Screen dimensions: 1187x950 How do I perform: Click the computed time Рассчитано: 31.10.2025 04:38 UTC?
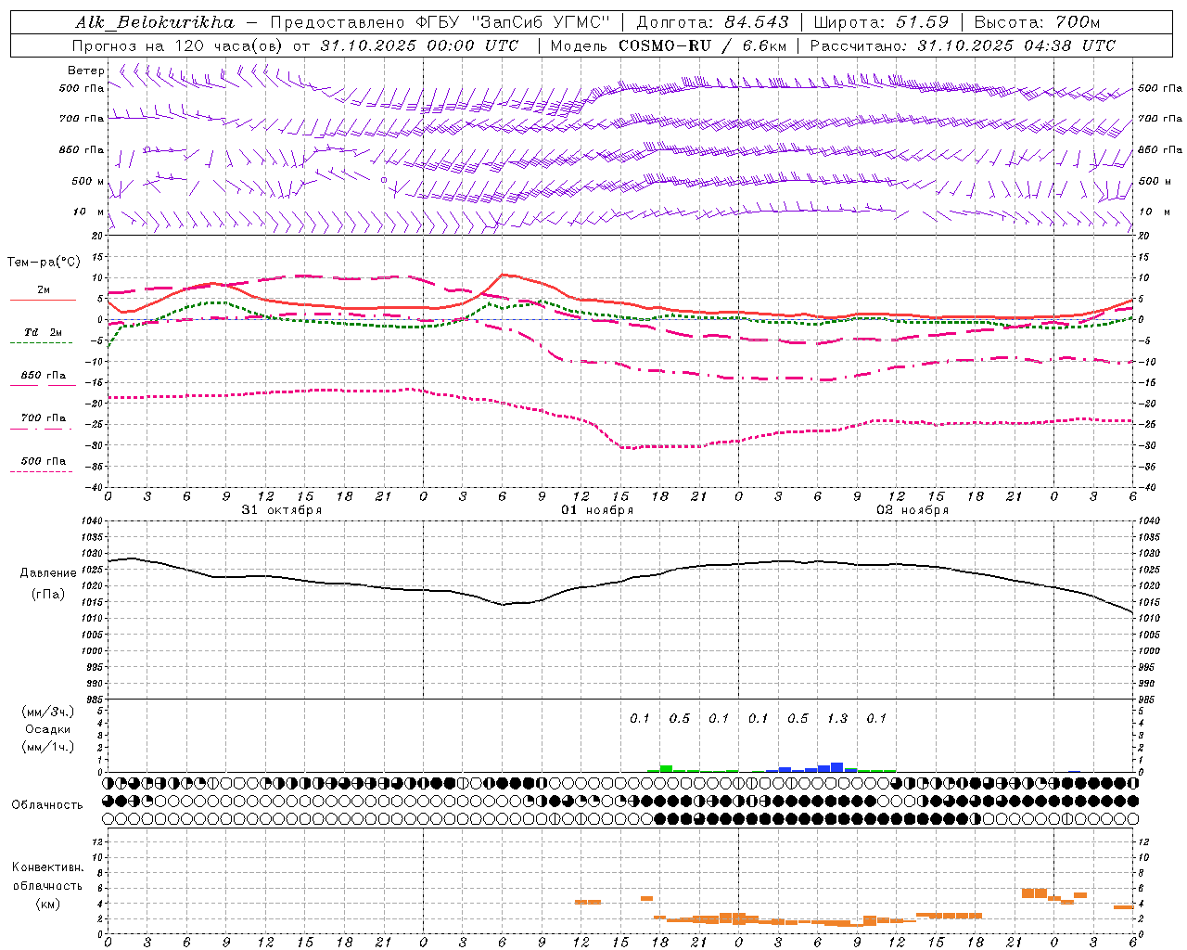tap(963, 45)
